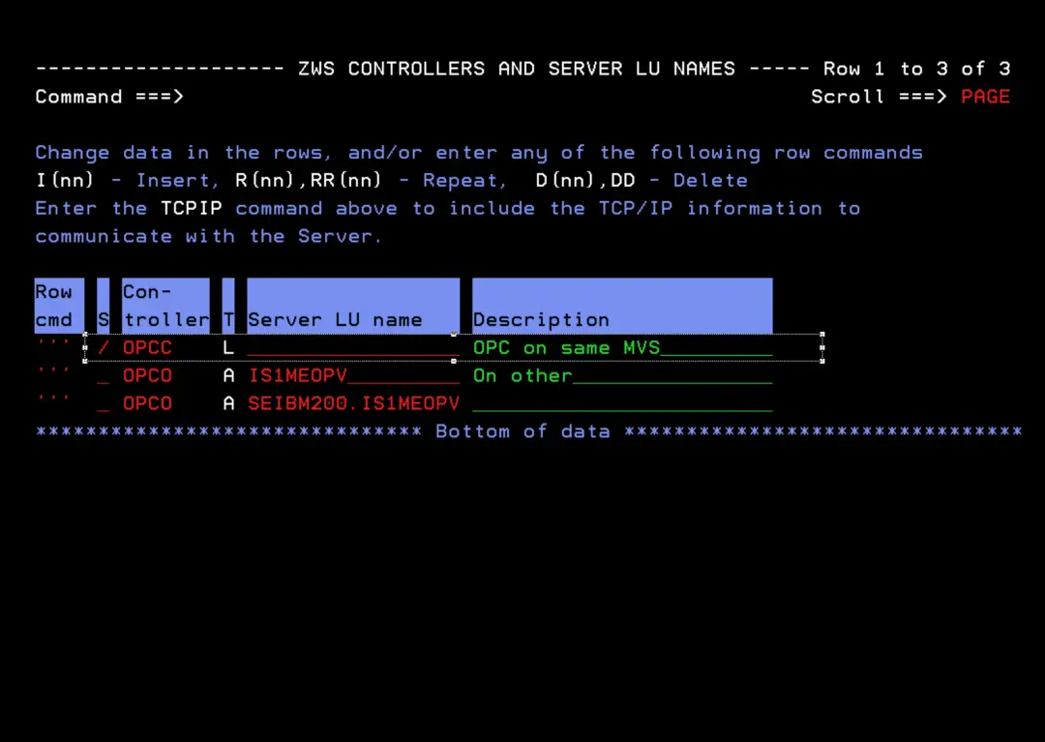
Task: Click type field A in IS1MEOPV row
Action: 228,375
